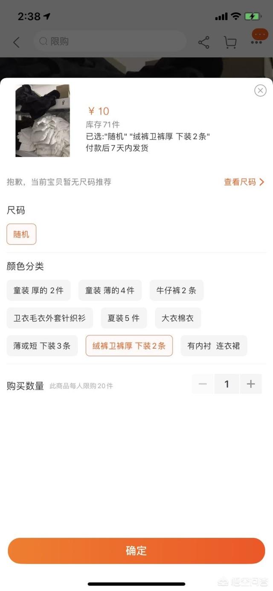Tap the minus quantity button
Screen dimensions: 273x591
(x=203, y=384)
